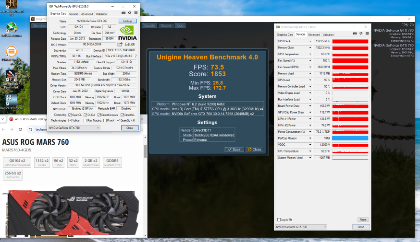Viewport: 420px width, 242px height.
Task: Click BIOS export share icon
Action: pos(120,45)
